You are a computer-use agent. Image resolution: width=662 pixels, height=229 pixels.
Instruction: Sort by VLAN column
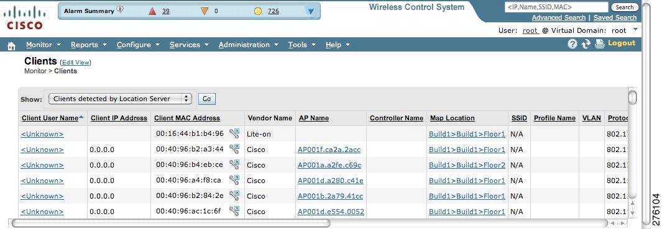coord(592,119)
